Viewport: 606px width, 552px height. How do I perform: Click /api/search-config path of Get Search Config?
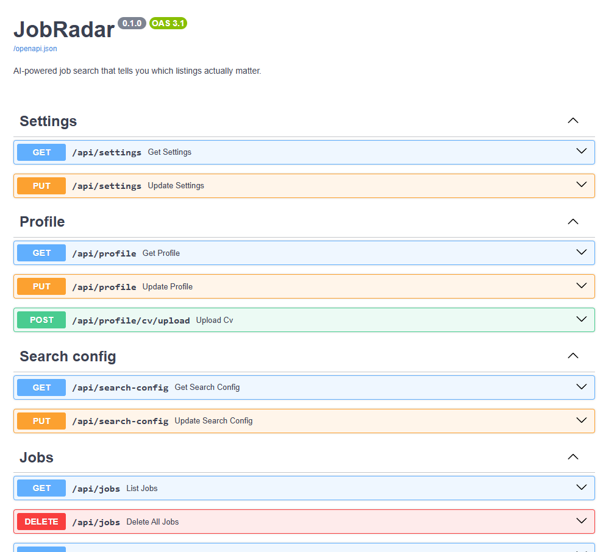(120, 388)
